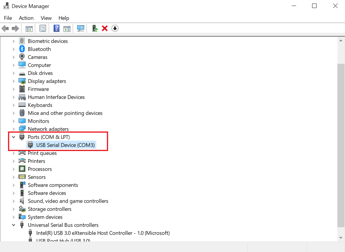This screenshot has width=345, height=252.
Task: Collapse Universal Serial Bus controllers node
Action: click(x=14, y=225)
